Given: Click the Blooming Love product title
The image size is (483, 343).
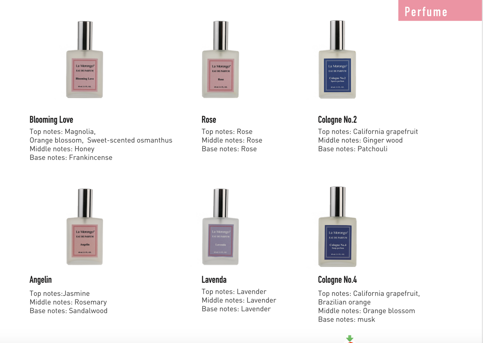Looking at the screenshot, I should [51, 120].
